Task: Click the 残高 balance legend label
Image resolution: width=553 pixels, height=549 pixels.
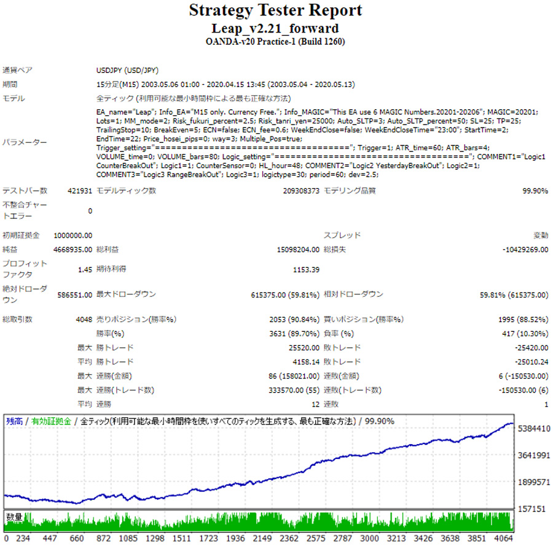Action: (15, 421)
